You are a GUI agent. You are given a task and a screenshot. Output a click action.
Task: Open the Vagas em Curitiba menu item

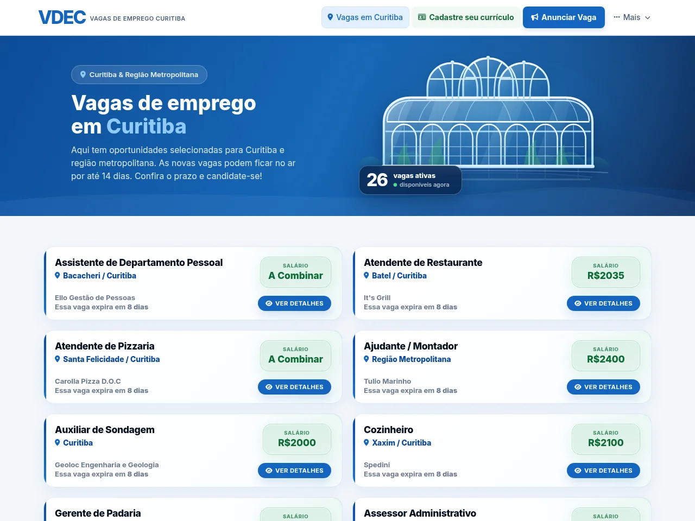(x=365, y=17)
